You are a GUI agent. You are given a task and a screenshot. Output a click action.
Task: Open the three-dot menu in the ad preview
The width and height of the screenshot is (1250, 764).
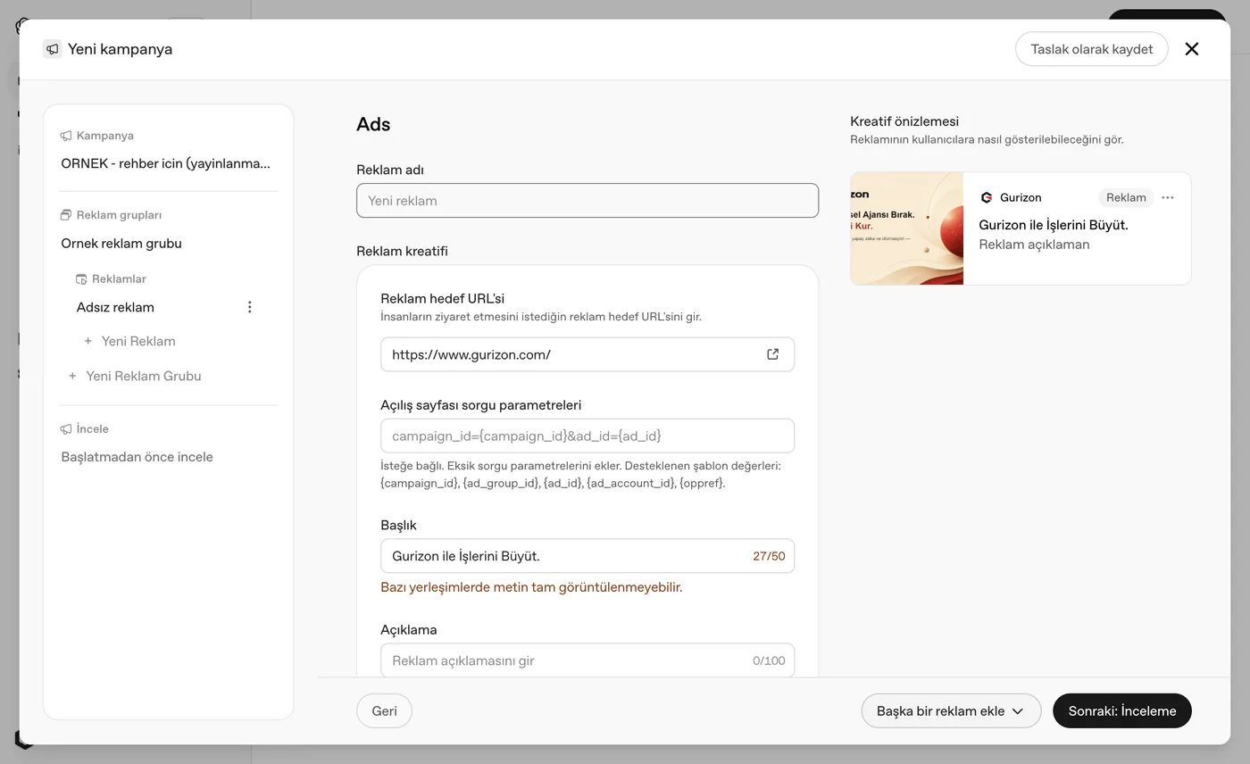pyautogui.click(x=1168, y=197)
